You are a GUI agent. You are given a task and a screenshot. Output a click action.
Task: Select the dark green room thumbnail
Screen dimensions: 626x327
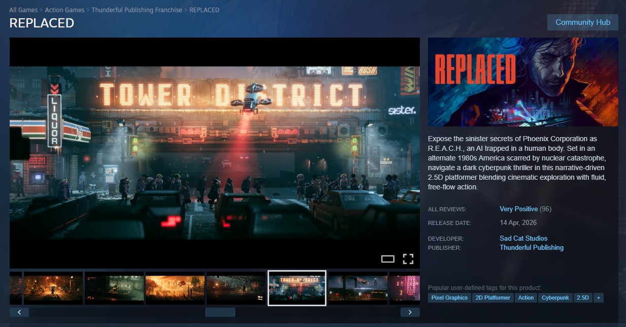114,288
